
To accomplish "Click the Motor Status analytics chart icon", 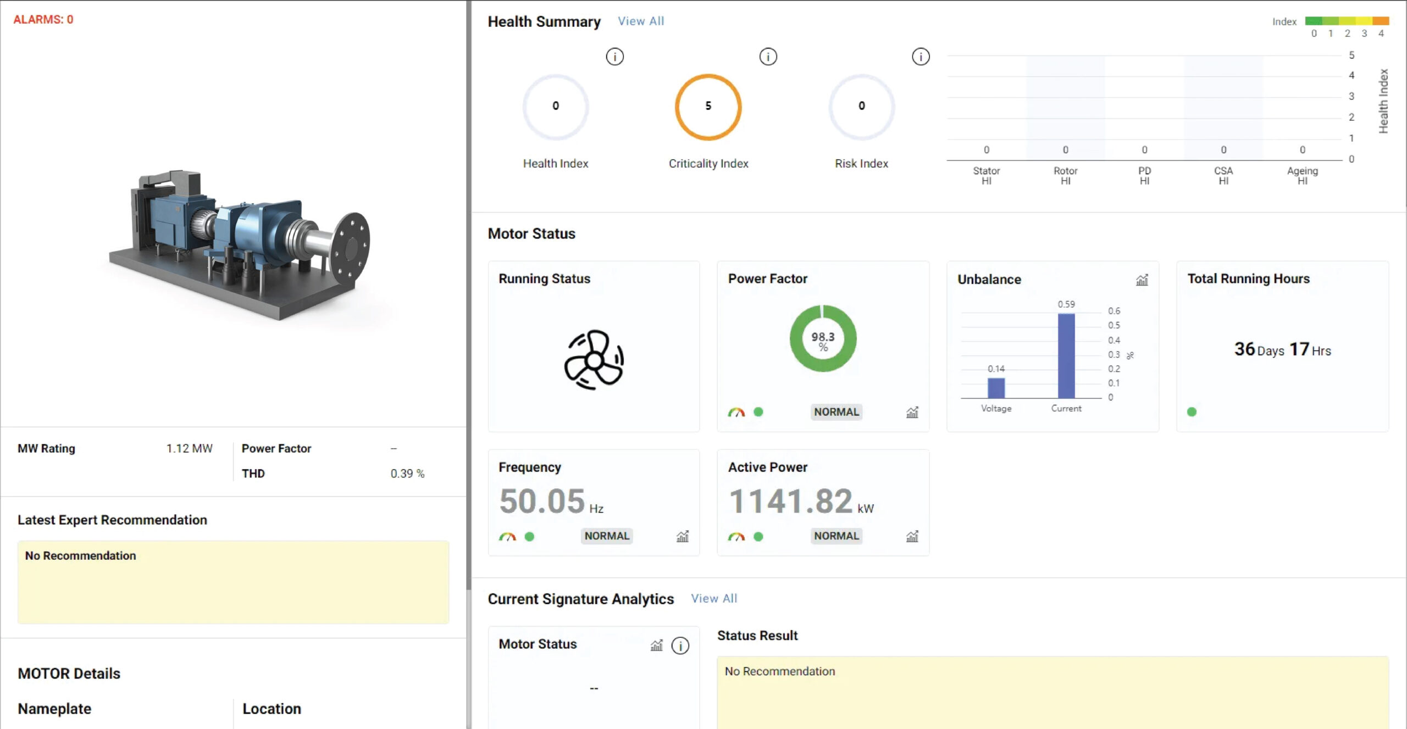I will 656,645.
